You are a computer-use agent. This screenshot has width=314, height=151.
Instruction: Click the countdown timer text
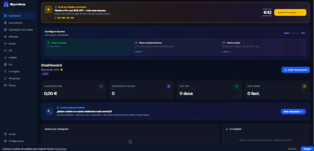66,18
